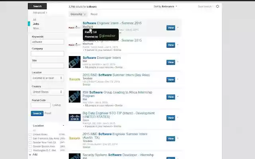The image size is (255, 159).
Task: Click the glassdoor logo in rating tooltip
Action: (x=107, y=36)
